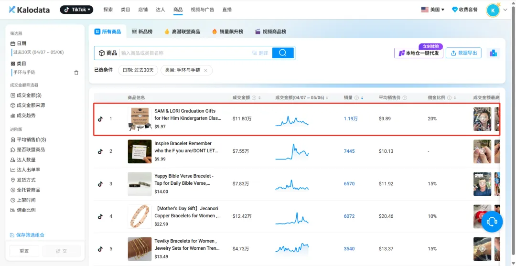
Task: Switch to the 高潜联盟商品 tab
Action: click(x=182, y=32)
